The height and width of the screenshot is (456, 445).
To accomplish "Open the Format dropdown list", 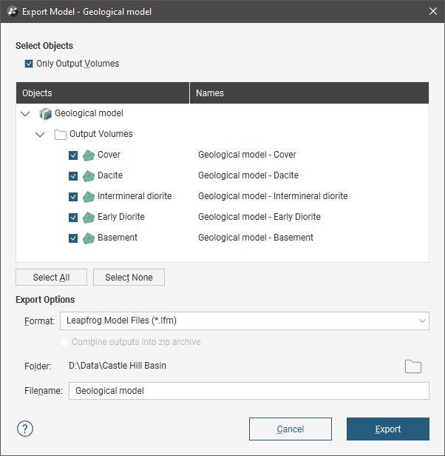I will click(245, 321).
